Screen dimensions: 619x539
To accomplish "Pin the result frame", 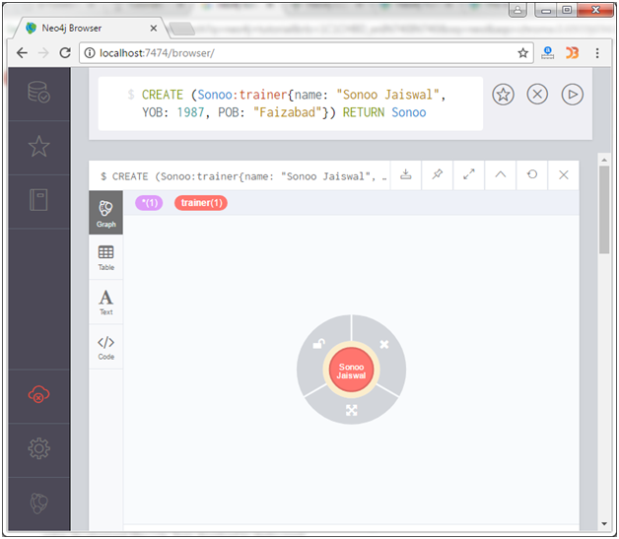I will click(437, 174).
